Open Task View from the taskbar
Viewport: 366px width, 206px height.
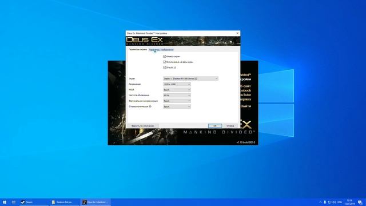tap(14, 202)
